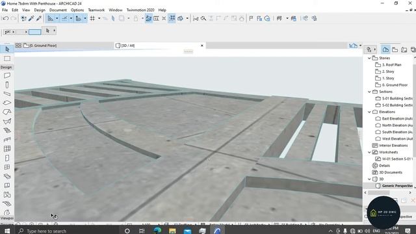This screenshot has width=416, height=234.
Task: Open South Elevation in Navigator
Action: [397, 132]
